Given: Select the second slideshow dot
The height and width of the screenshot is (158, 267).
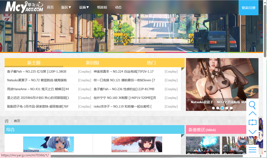Looking at the screenshot, I should (x=218, y=108).
